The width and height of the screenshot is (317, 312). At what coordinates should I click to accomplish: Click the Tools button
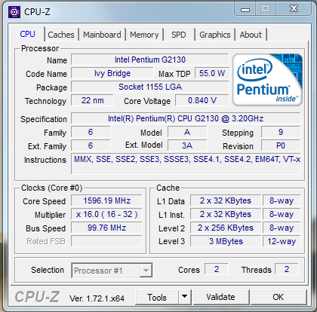click(157, 297)
